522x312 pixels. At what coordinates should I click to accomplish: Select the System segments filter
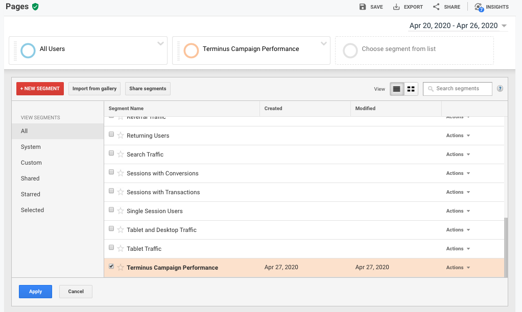click(x=58, y=147)
